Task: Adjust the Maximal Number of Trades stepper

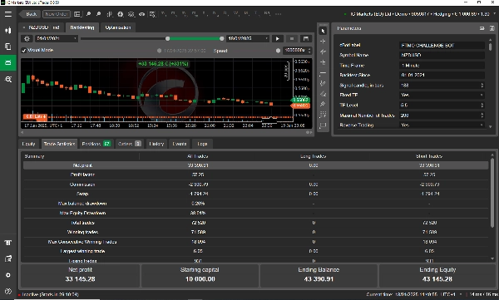Action: click(x=482, y=116)
